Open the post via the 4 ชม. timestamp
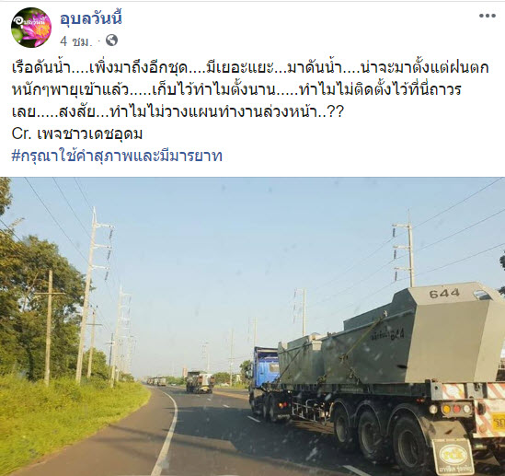Image resolution: width=505 pixels, height=476 pixels. pyautogui.click(x=76, y=41)
